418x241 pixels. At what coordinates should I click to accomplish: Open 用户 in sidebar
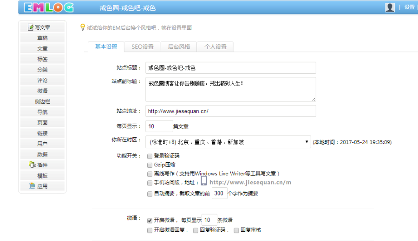(x=42, y=144)
